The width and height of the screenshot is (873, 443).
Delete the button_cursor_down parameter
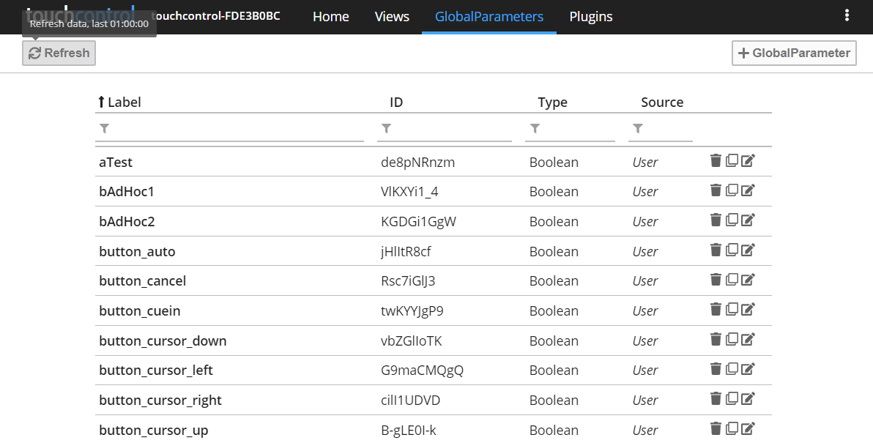click(716, 340)
